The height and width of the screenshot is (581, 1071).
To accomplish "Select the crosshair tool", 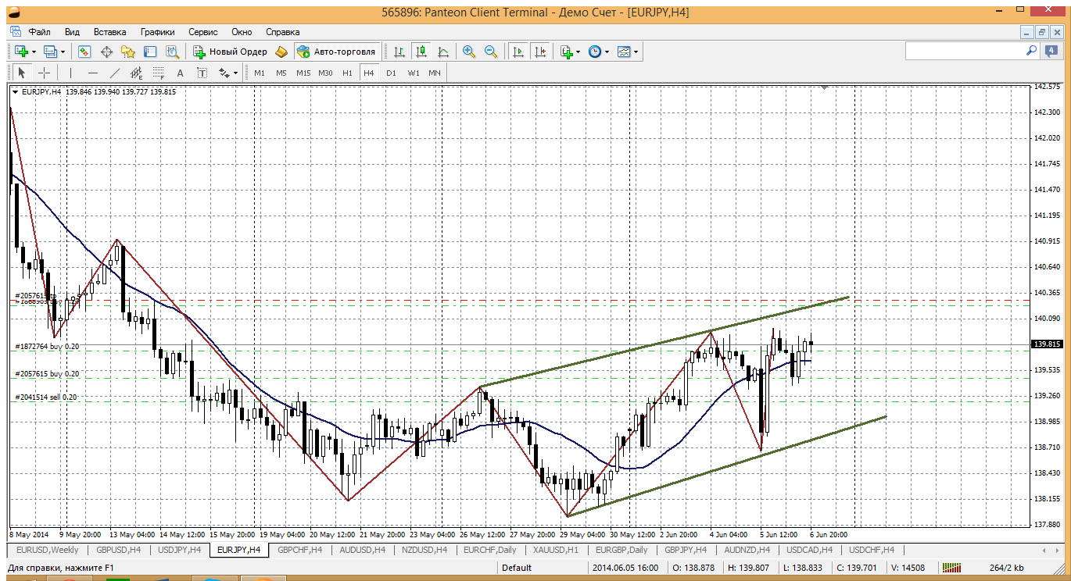I will (x=45, y=73).
